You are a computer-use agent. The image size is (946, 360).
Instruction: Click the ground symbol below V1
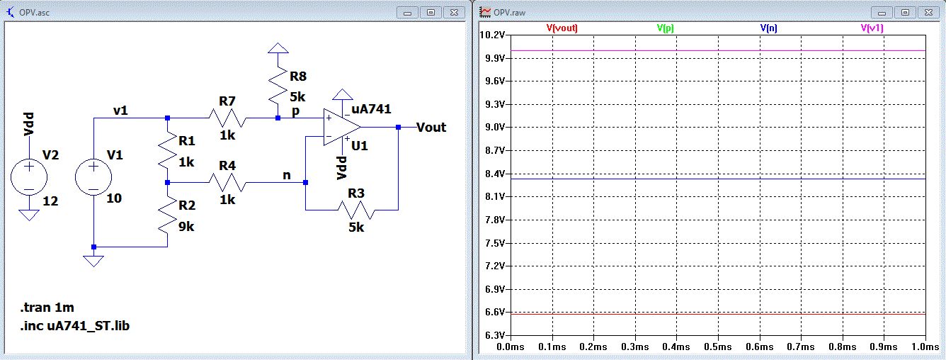coord(93,260)
